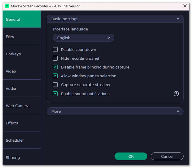Click the Movavi app logo icon
192x168 pixels.
coord(7,6)
